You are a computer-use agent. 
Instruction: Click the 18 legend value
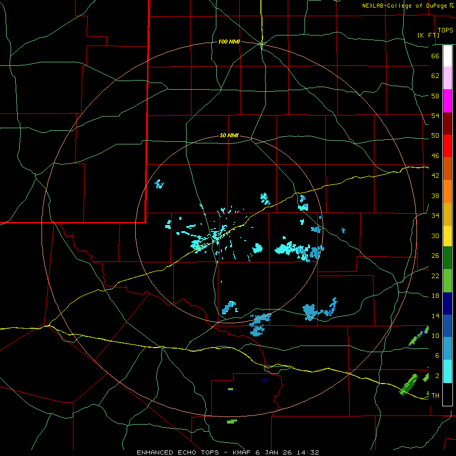[435, 296]
